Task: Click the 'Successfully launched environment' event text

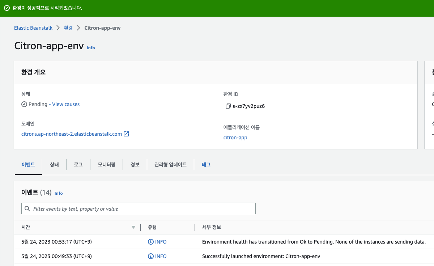Action: point(261,256)
